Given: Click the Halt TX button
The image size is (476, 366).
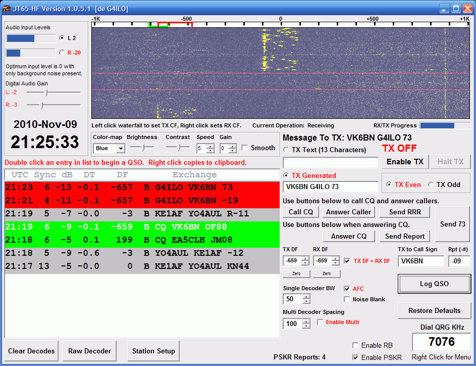Looking at the screenshot, I should coord(450,162).
